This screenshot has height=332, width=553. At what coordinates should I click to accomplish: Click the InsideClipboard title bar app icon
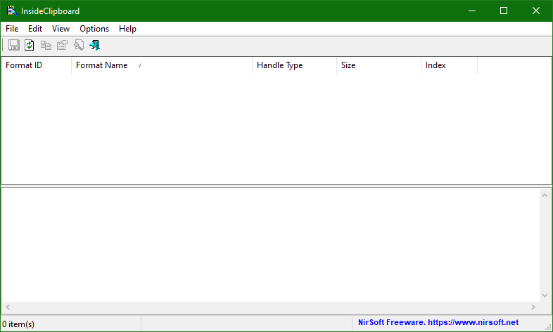13,11
